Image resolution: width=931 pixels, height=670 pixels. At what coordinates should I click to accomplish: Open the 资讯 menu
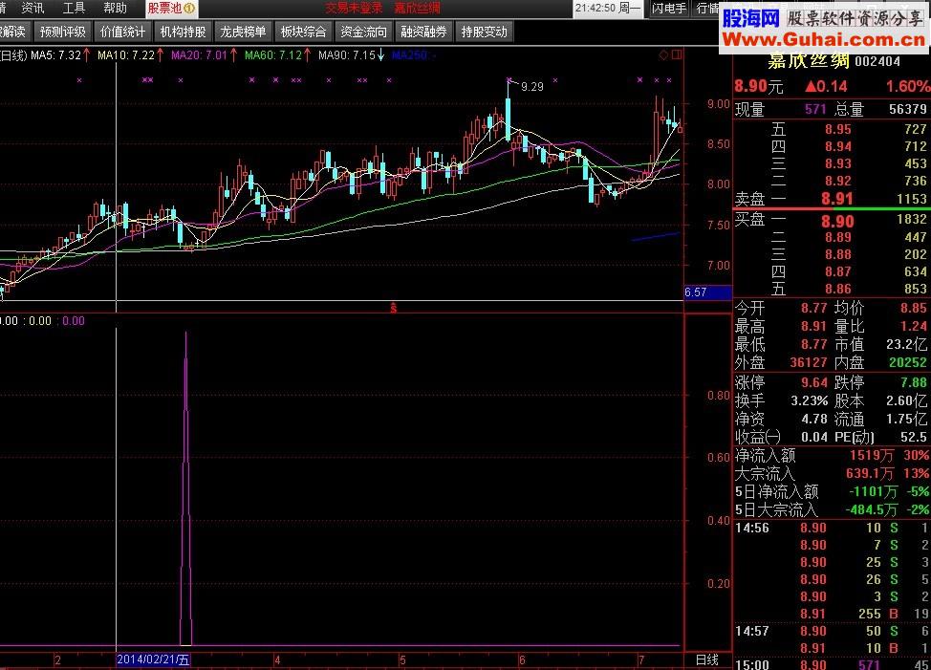pyautogui.click(x=32, y=9)
